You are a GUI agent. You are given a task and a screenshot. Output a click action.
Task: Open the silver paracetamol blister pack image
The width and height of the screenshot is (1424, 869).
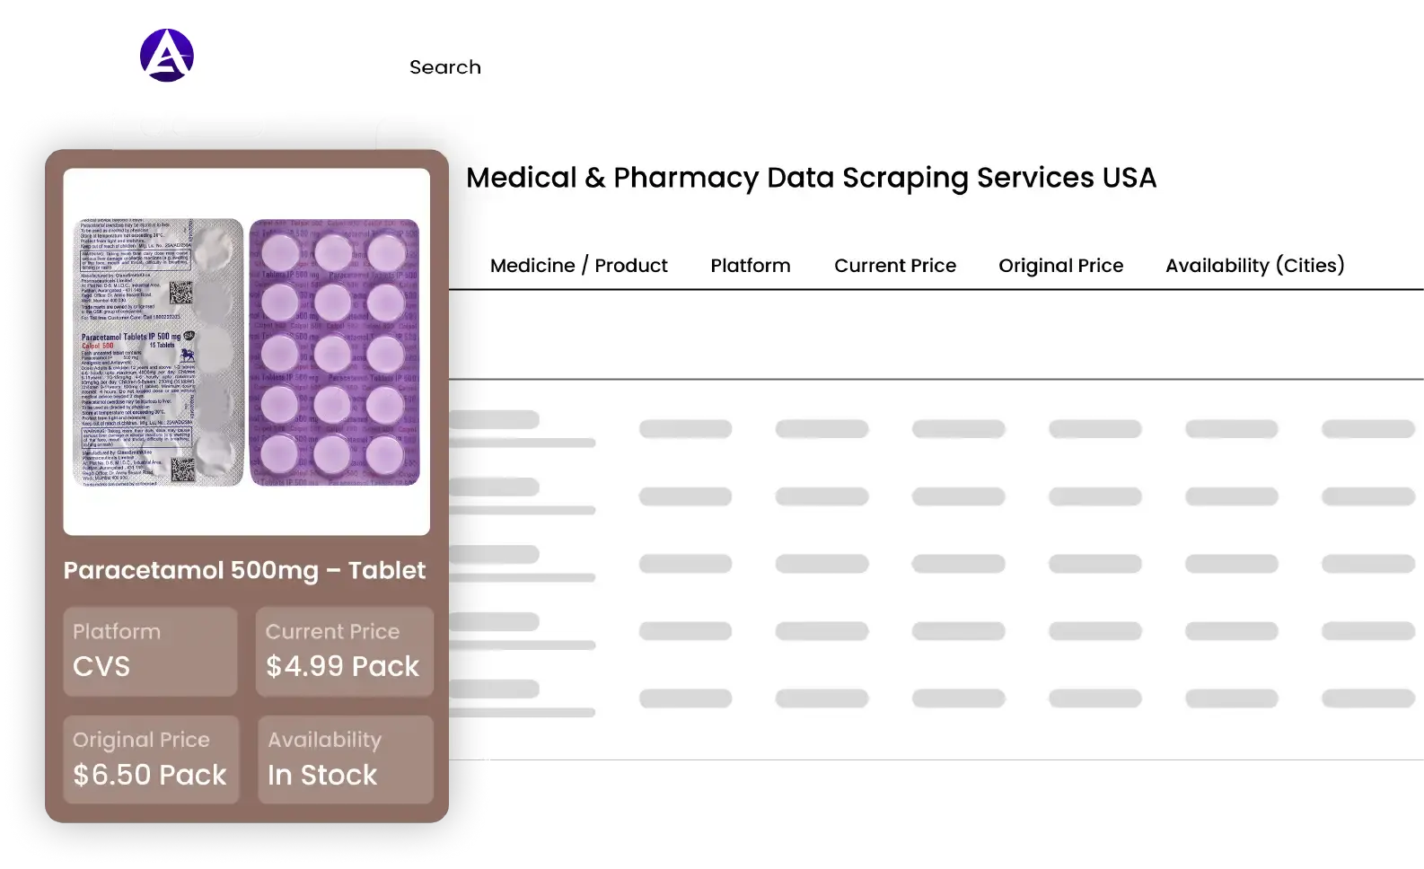[x=158, y=353]
